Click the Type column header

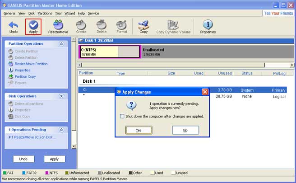121,73
